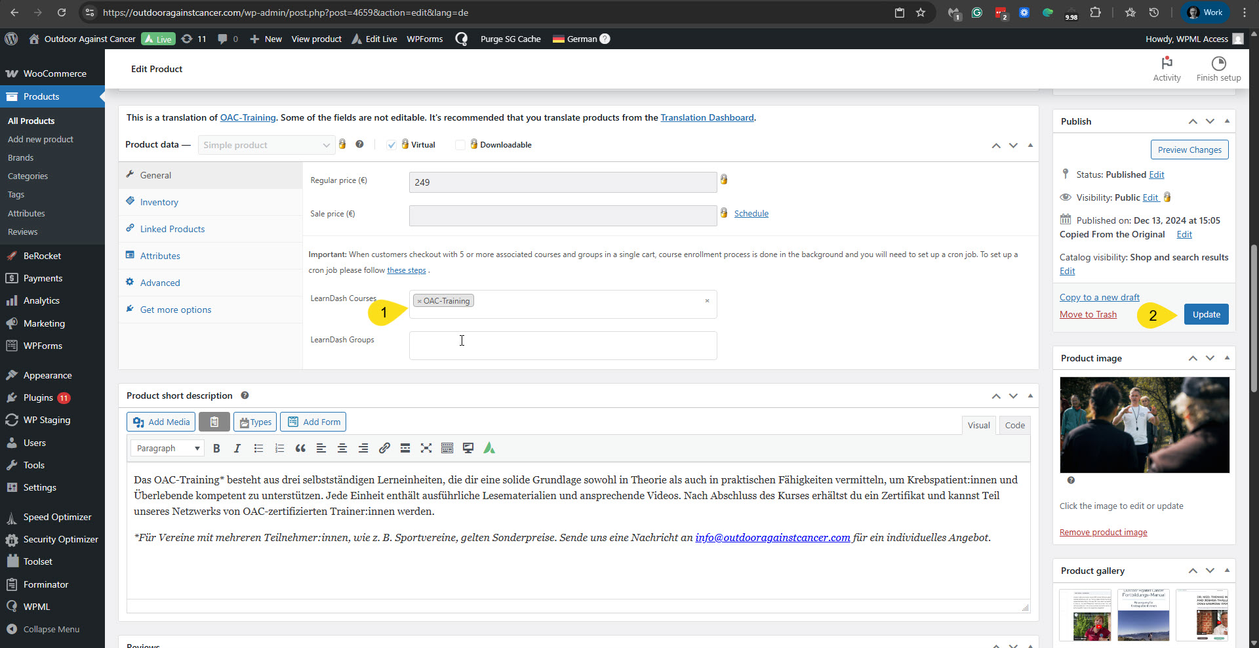Viewport: 1259px width, 648px height.
Task: Click the insert link icon
Action: click(384, 448)
